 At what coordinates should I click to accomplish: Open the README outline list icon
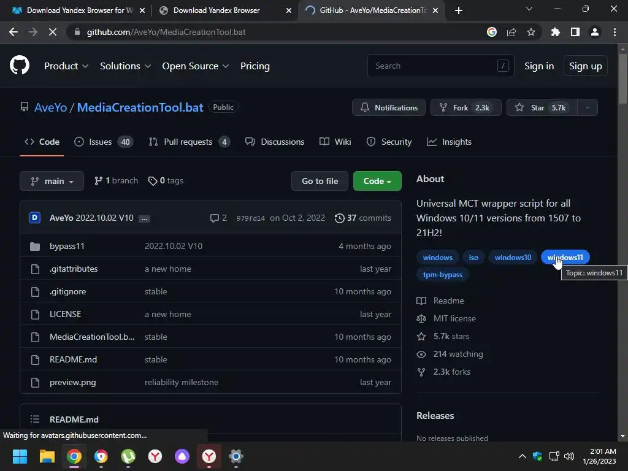35,419
